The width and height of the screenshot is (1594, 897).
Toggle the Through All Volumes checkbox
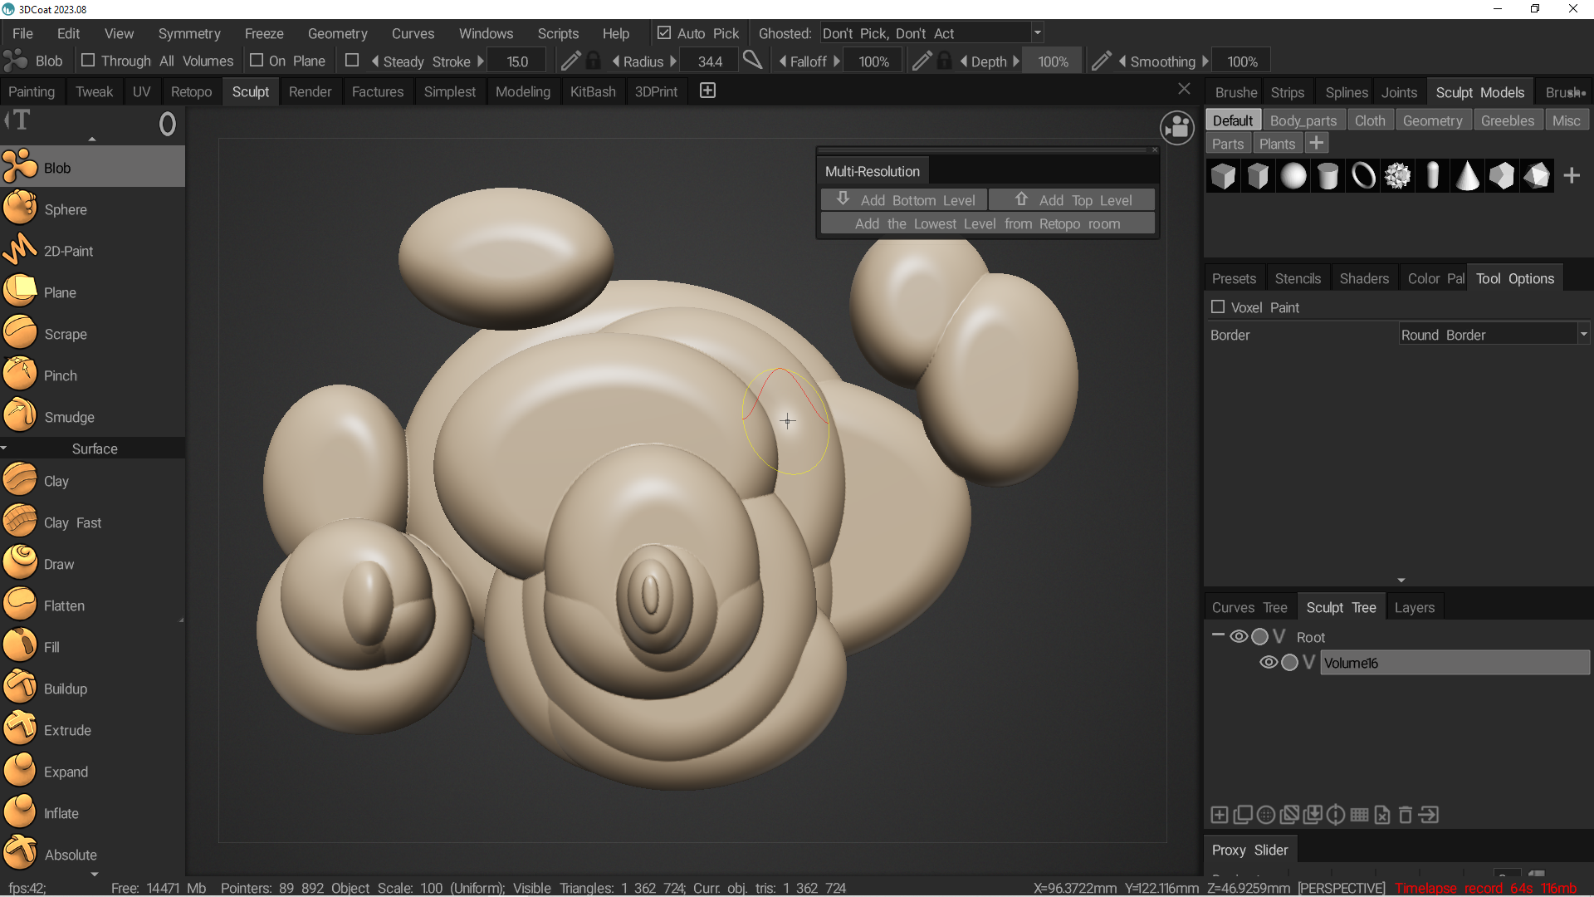[x=87, y=61]
